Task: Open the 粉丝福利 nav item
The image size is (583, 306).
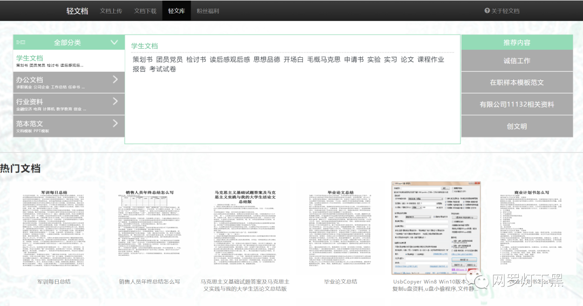Action: pos(208,11)
